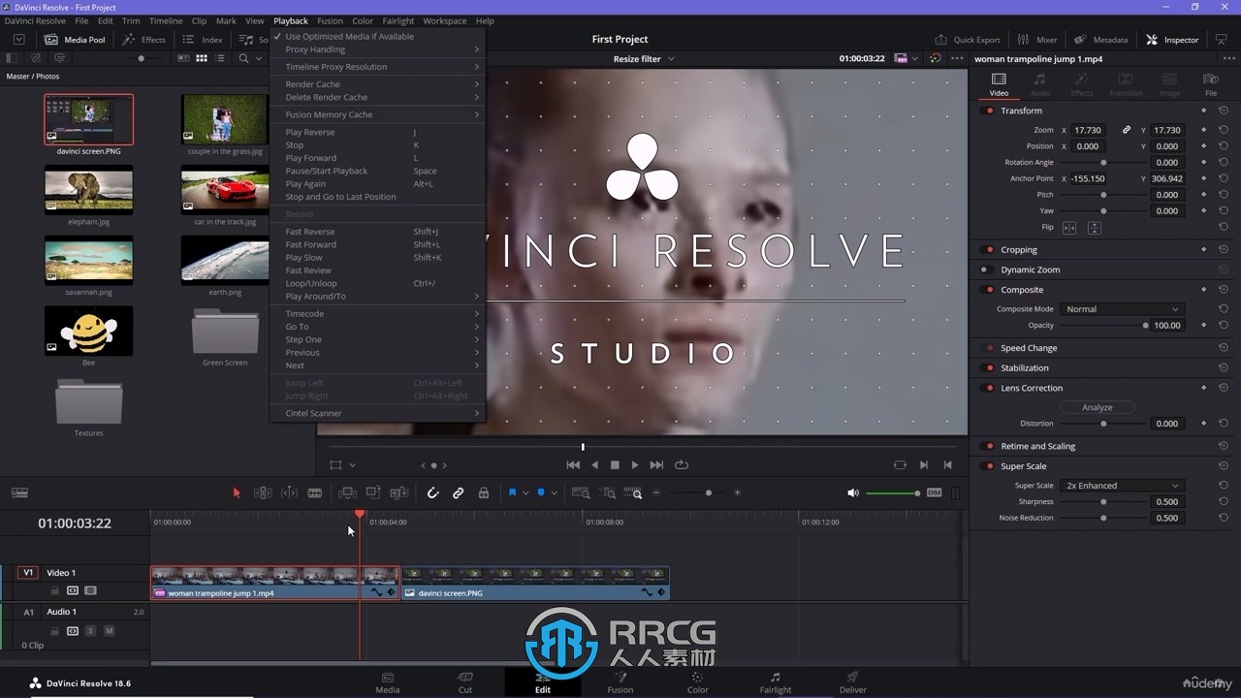Toggle the Inspector panel button

[x=1172, y=40]
